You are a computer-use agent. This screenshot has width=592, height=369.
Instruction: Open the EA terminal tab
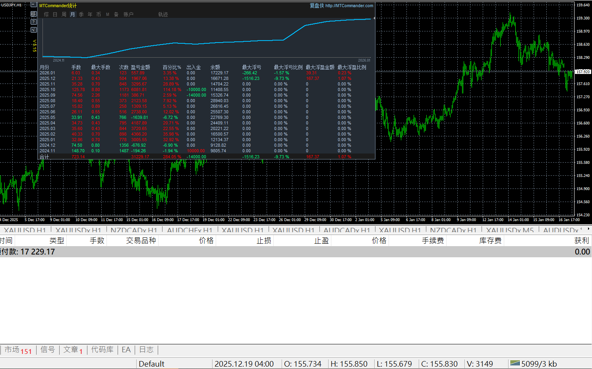pyautogui.click(x=126, y=350)
